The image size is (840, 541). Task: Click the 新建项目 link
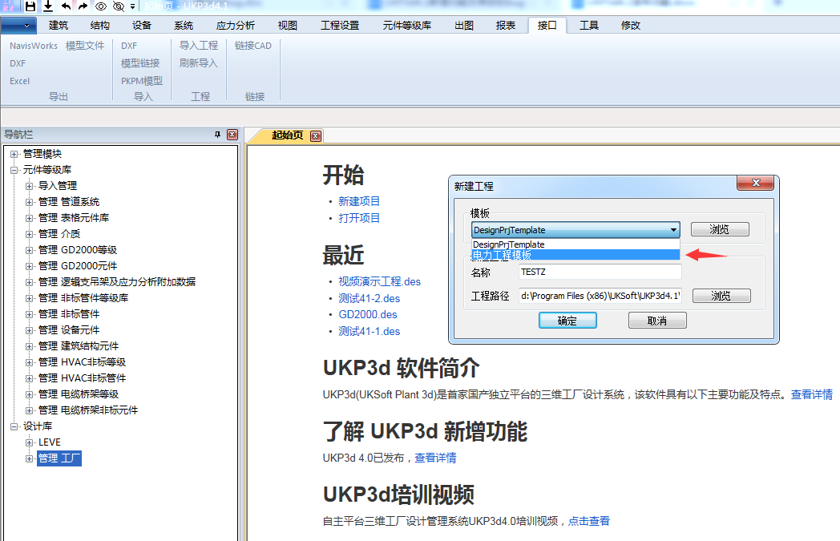(359, 201)
